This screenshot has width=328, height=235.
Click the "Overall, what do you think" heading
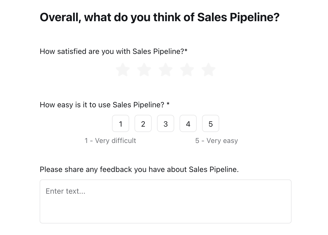point(159,17)
